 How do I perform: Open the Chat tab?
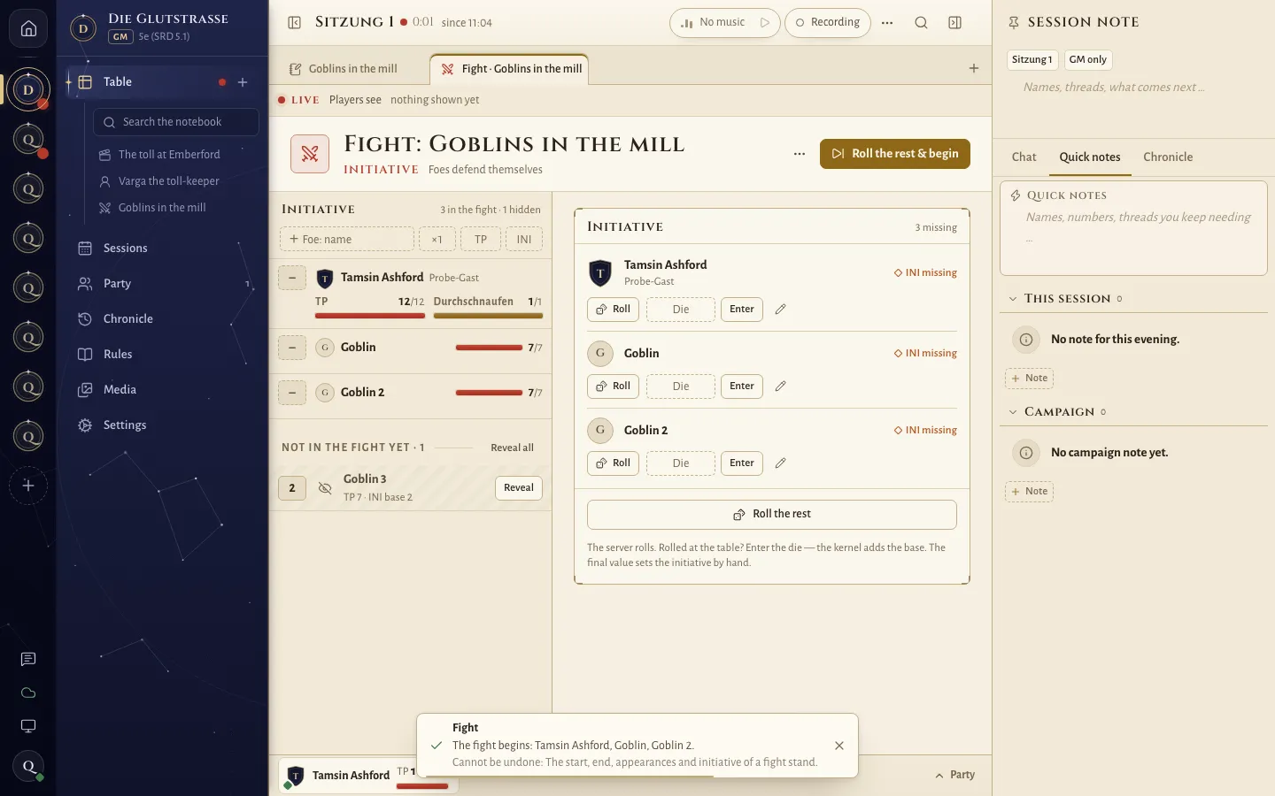click(x=1024, y=157)
